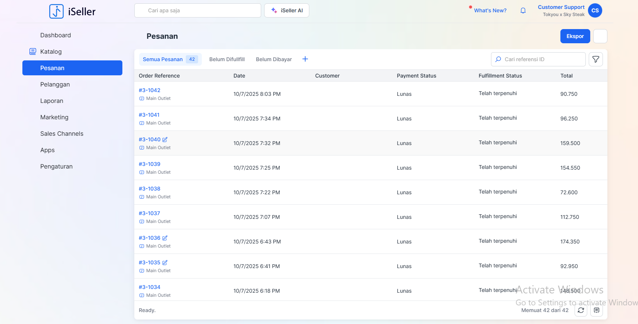638x324 pixels.
Task: Open the CS profile avatar
Action: (595, 10)
